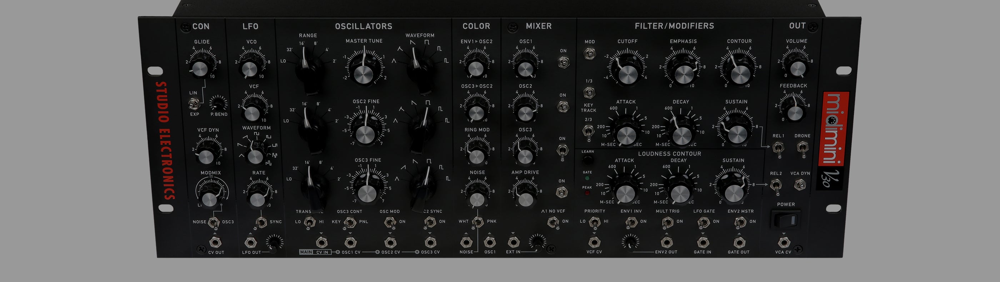Click the OSC1 output jack
Viewport: 1000px width, 282px height.
pyautogui.click(x=490, y=242)
